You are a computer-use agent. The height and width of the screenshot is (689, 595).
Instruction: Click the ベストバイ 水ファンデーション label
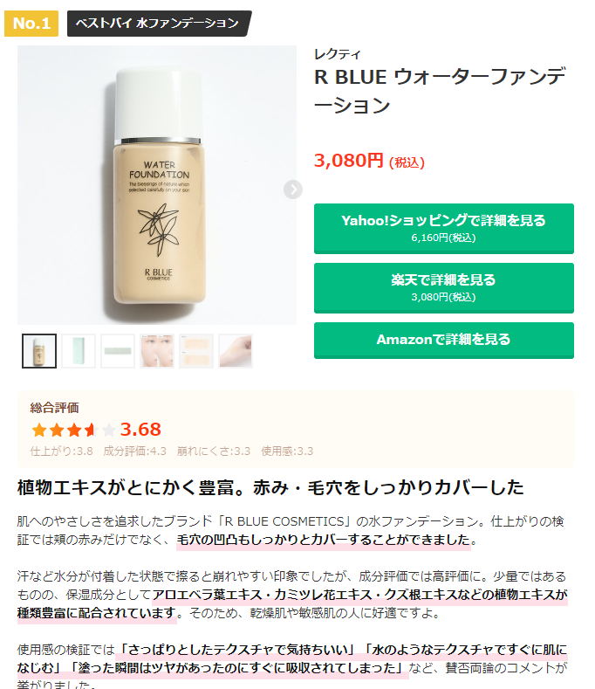(x=159, y=24)
